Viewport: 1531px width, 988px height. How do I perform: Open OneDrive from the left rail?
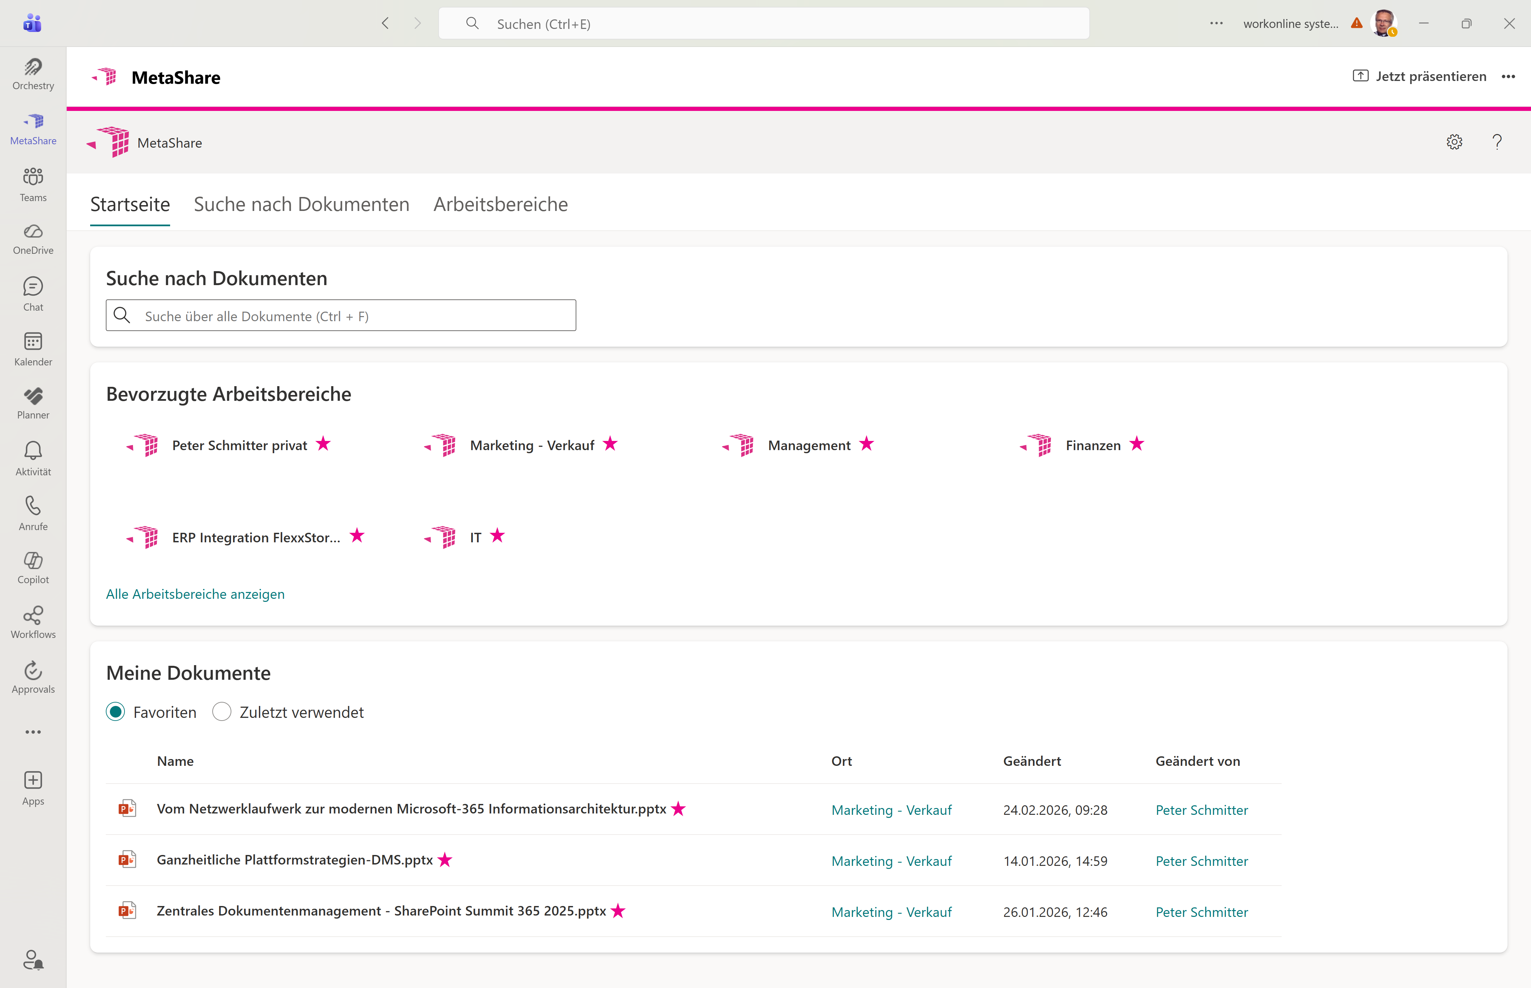pyautogui.click(x=33, y=238)
